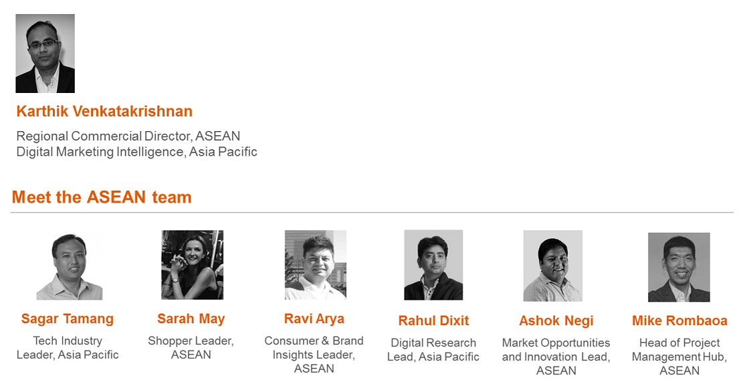Open the Karthik Venkatakrishnan name heading

click(x=104, y=111)
